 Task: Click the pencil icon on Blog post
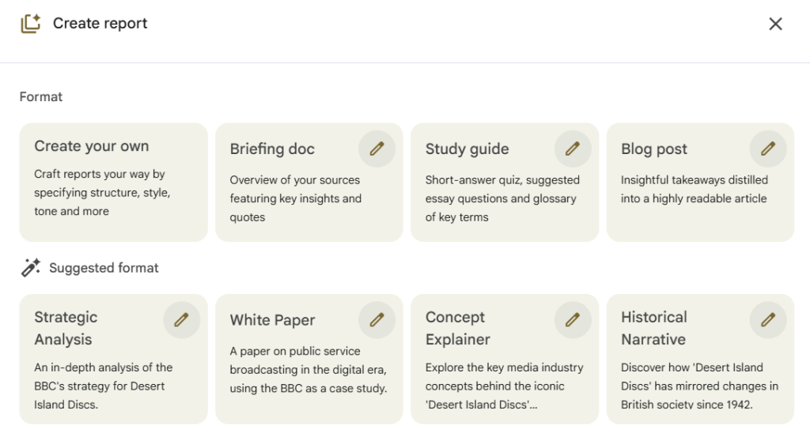(768, 149)
